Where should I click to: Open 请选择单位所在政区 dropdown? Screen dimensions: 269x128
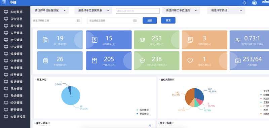click(50, 10)
